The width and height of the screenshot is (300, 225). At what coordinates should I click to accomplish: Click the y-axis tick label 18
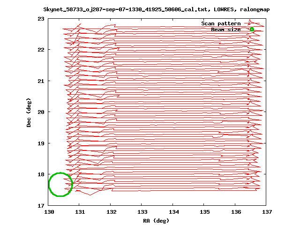[x=41, y=174]
